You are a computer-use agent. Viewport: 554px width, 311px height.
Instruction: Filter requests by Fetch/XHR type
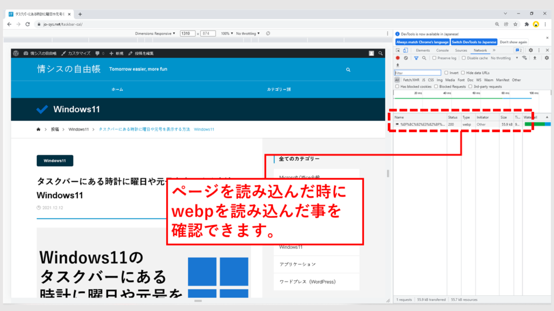click(411, 80)
